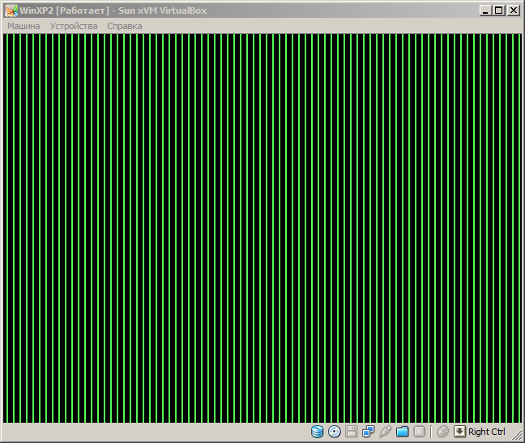Image resolution: width=525 pixels, height=443 pixels.
Task: Click the CD/DVD drive status icon
Action: (x=334, y=432)
